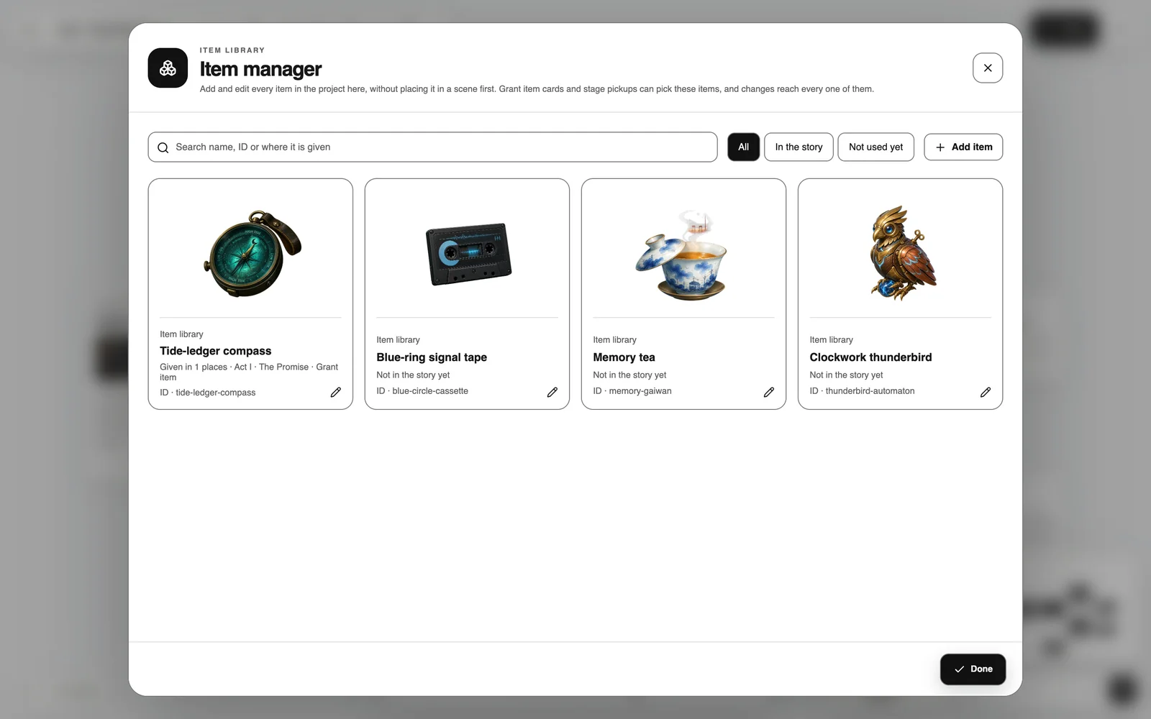This screenshot has height=719, width=1151.
Task: Open the Memory tea cup image
Action: point(682,255)
